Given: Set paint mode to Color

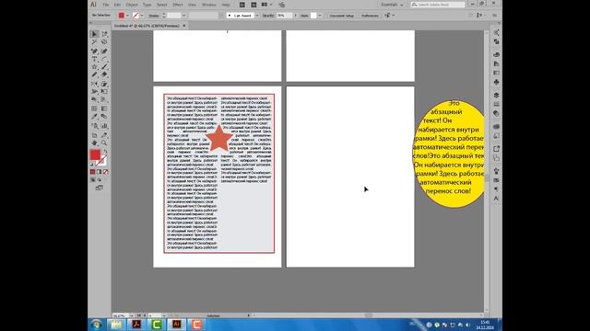Looking at the screenshot, I should point(92,172).
